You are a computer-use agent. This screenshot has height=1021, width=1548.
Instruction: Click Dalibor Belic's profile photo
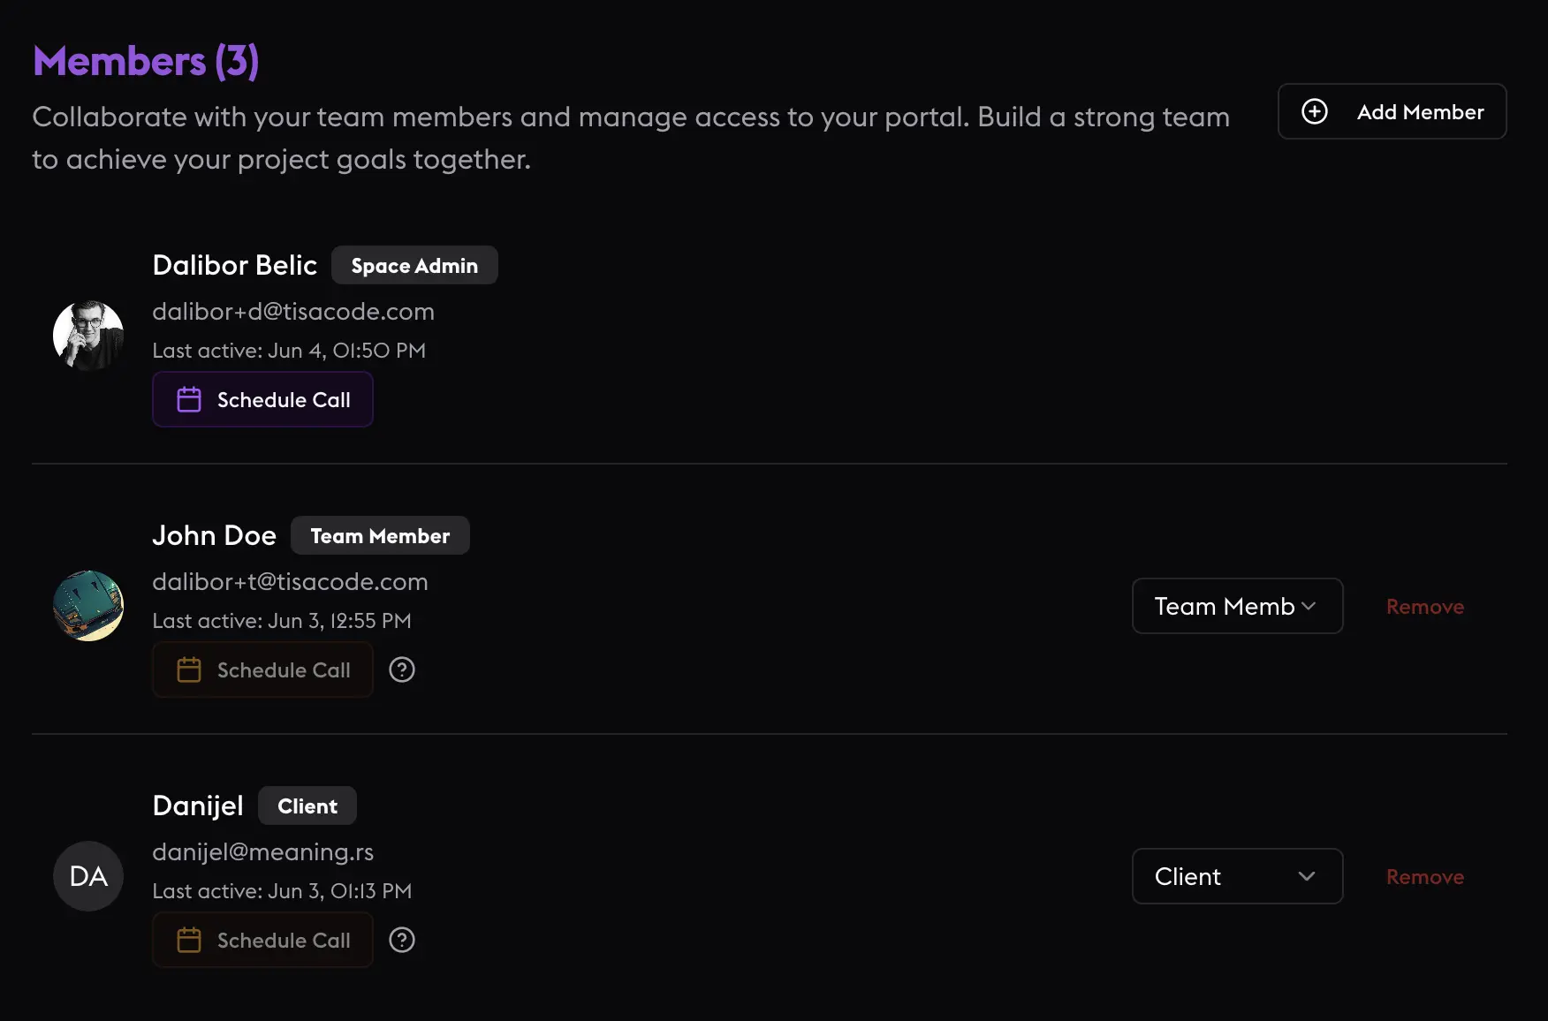88,336
